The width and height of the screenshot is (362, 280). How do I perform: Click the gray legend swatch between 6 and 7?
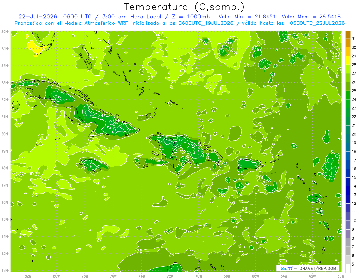click(348, 251)
